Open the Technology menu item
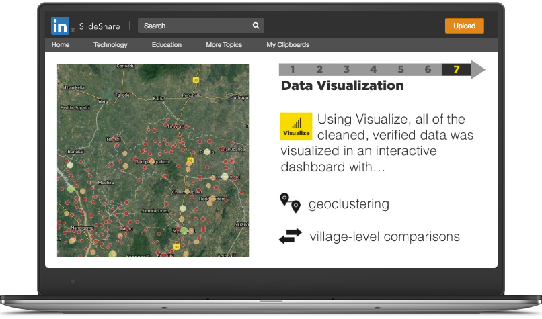The width and height of the screenshot is (542, 319). tap(110, 45)
